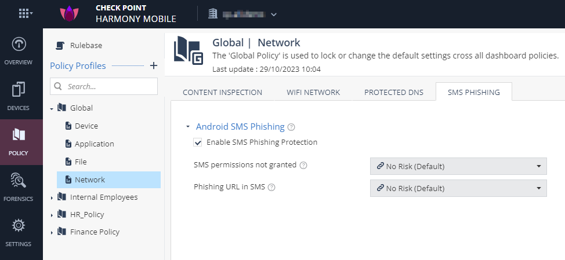Open Phishing URL in SMS risk dropdown

[x=458, y=188]
